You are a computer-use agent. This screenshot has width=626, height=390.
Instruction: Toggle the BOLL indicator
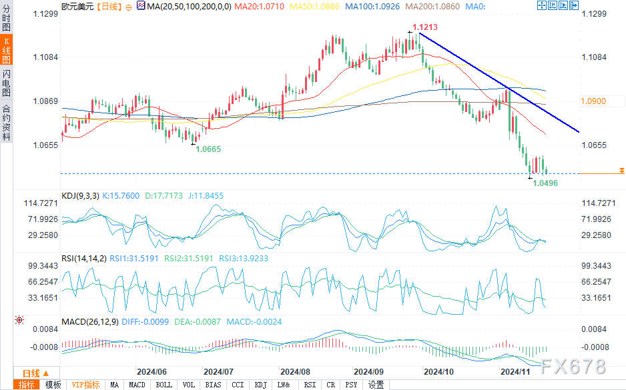tap(164, 385)
